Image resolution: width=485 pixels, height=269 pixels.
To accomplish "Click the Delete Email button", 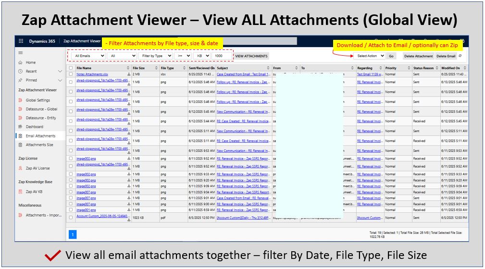I will tap(446, 56).
